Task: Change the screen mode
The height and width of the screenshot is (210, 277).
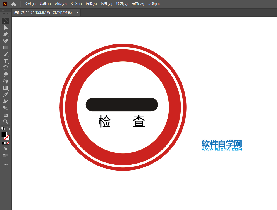Action: click(x=6, y=155)
